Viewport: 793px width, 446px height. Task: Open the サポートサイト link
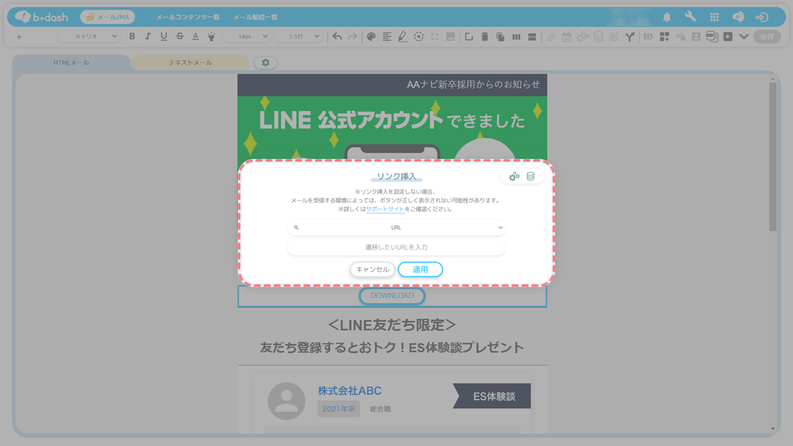385,209
